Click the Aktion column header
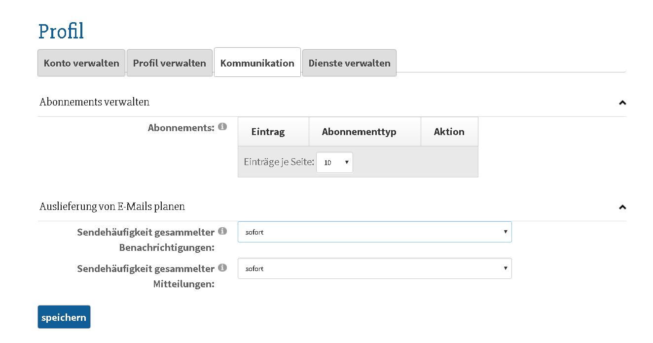 point(449,132)
